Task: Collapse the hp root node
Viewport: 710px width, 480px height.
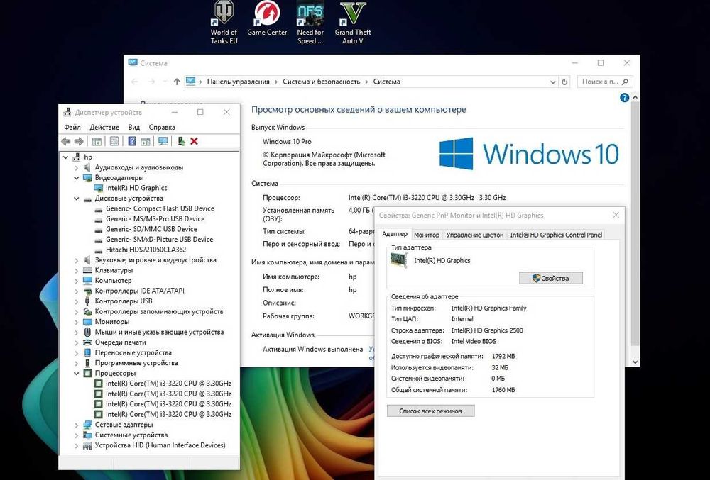Action: click(x=65, y=157)
